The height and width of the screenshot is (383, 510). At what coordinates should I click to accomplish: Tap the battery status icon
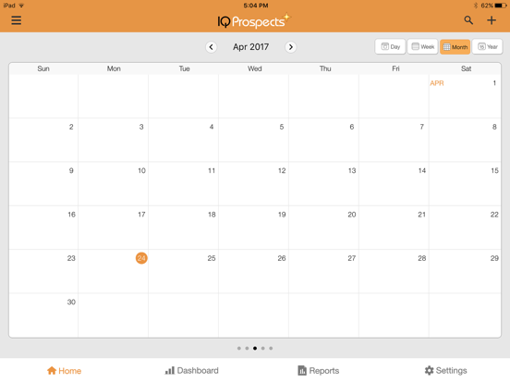[500, 6]
